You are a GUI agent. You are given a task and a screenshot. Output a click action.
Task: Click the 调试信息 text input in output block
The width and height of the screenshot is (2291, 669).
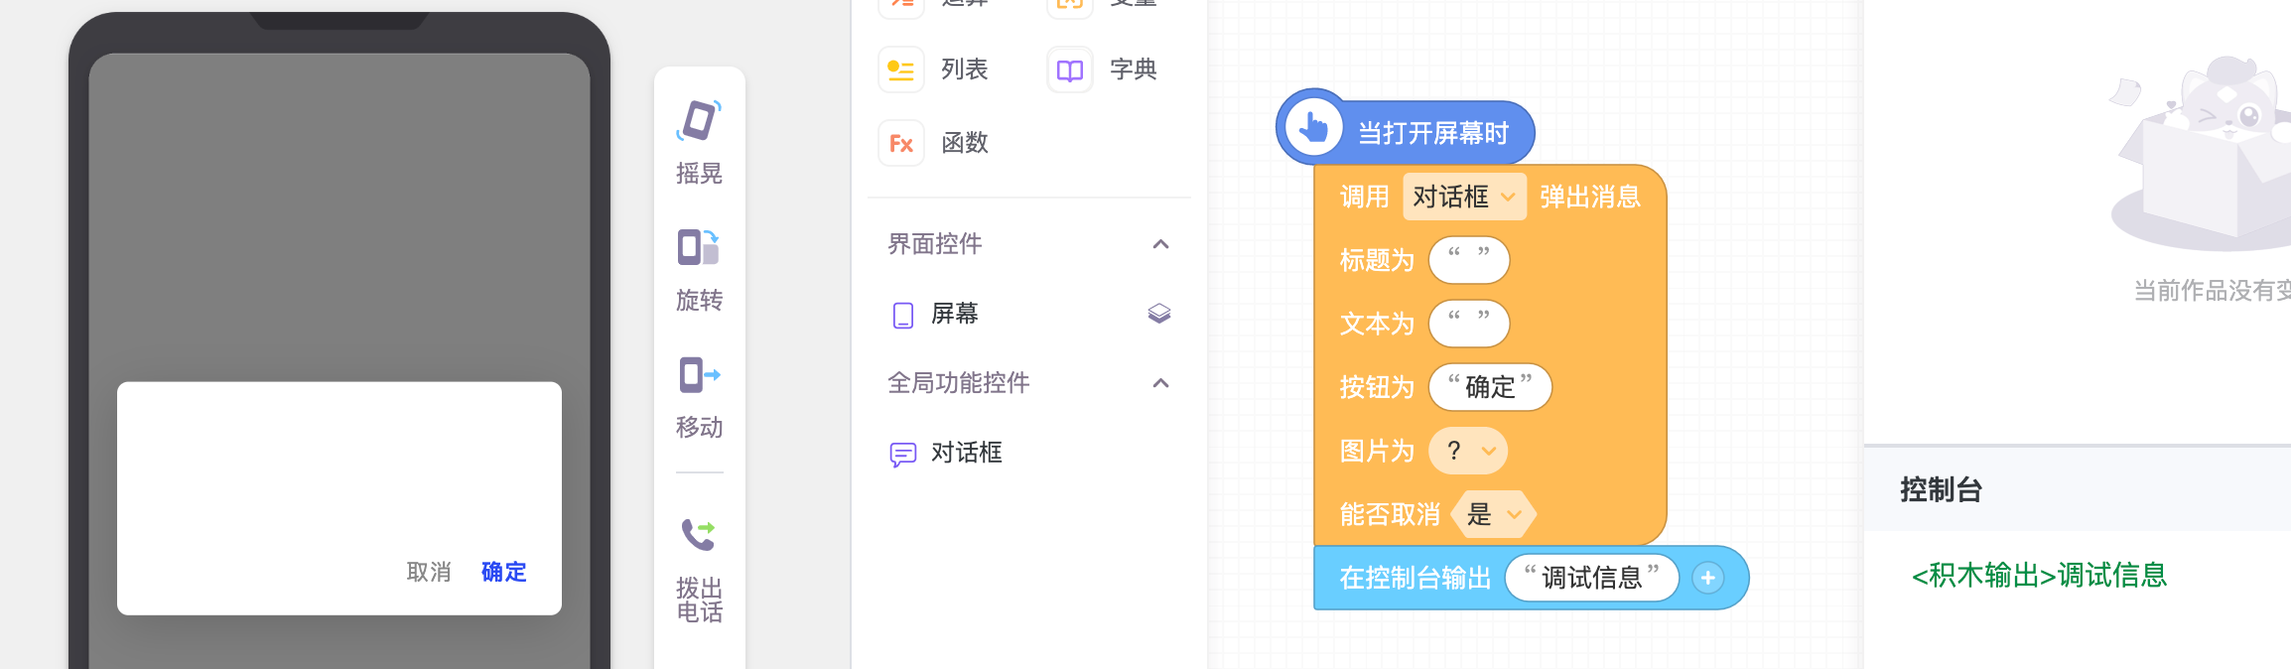pyautogui.click(x=1592, y=578)
